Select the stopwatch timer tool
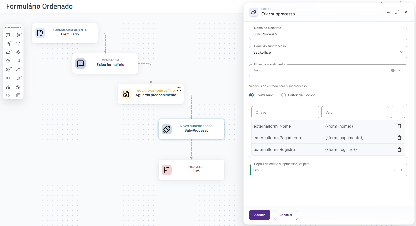This screenshot has height=226, width=416. (18, 78)
